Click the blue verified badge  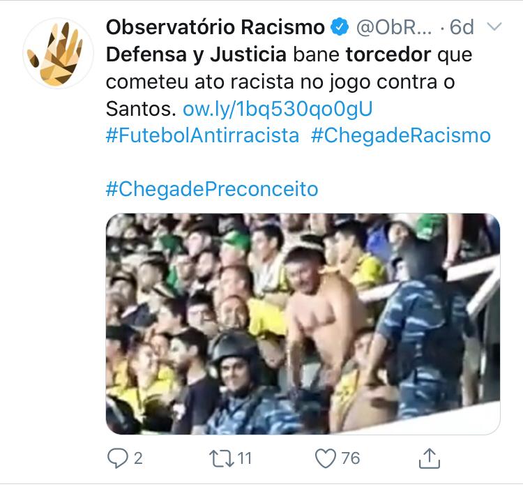[340, 27]
